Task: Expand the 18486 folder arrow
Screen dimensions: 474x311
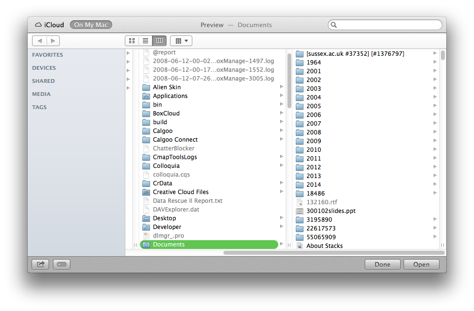Action: point(435,193)
